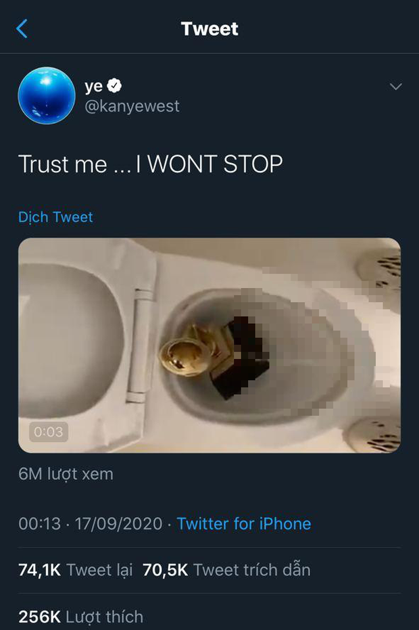The image size is (419, 630).
Task: Tap the verified badge next to ye
Action: [x=114, y=86]
